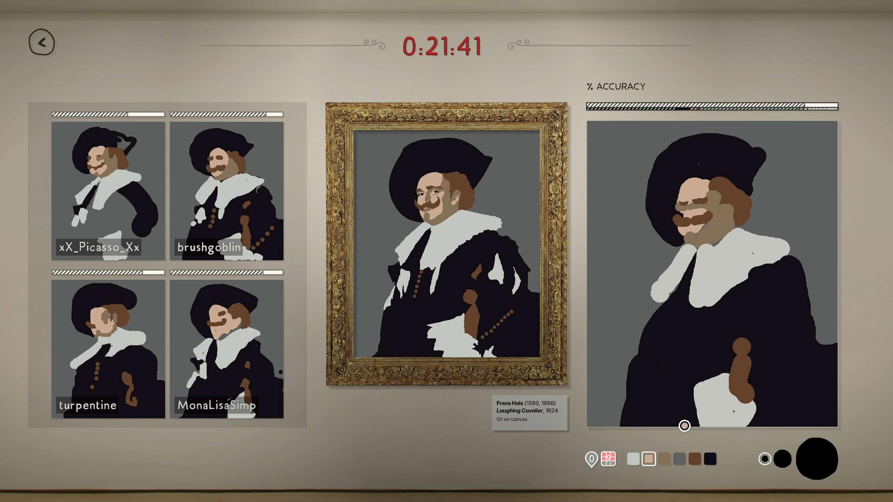Click the progress bar above MonaLisaSimp
The image size is (893, 502).
click(227, 272)
